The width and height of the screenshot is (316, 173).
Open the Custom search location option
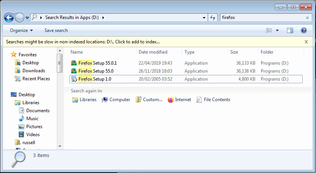pyautogui.click(x=149, y=100)
